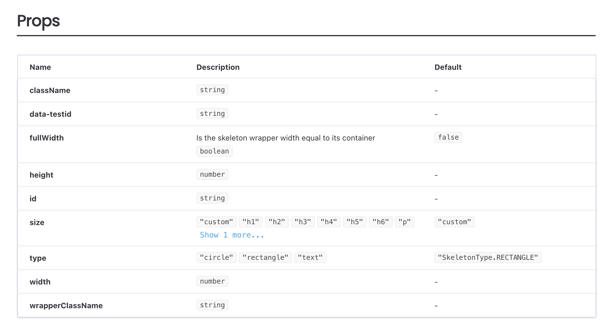Screen dimensions: 606x325
Task: Click the "p" size option badge
Action: [x=405, y=222]
